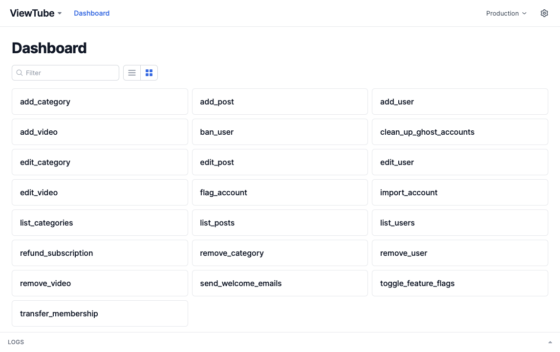
Task: Open the refund_subscription script
Action: pos(100,253)
